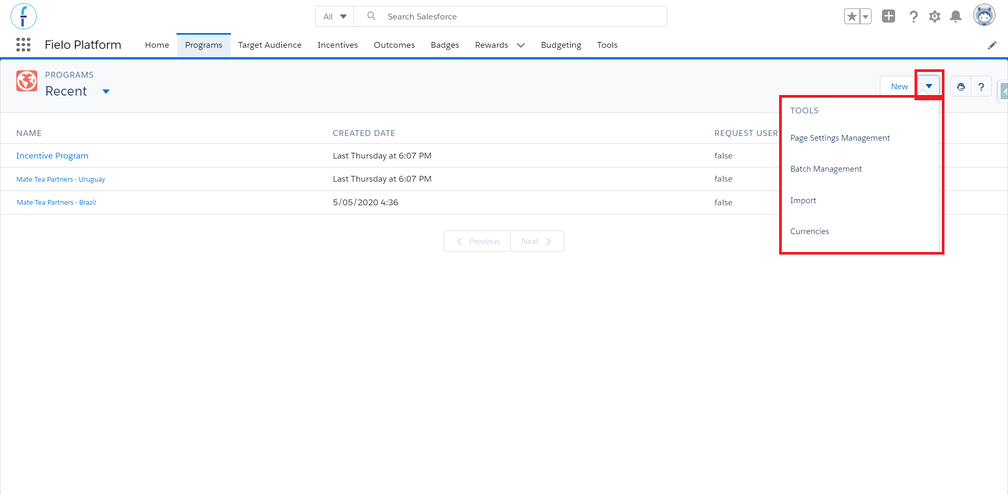The image size is (1008, 494).
Task: Open the Incentive Program record
Action: tap(52, 156)
